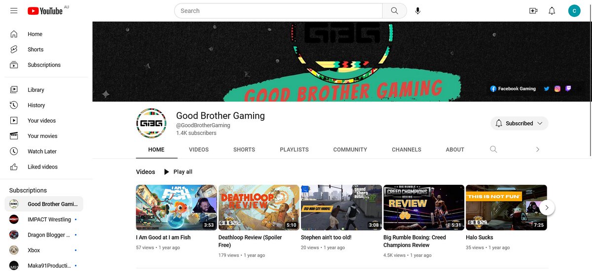The width and height of the screenshot is (592, 271).
Task: Open Library in the sidebar
Action: [46, 90]
